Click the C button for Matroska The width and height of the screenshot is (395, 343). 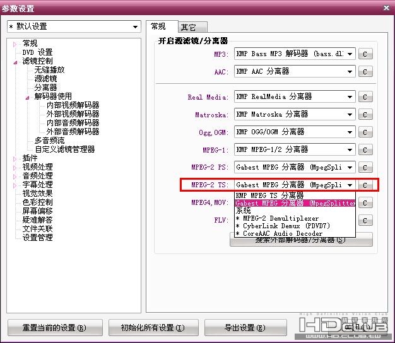point(365,115)
